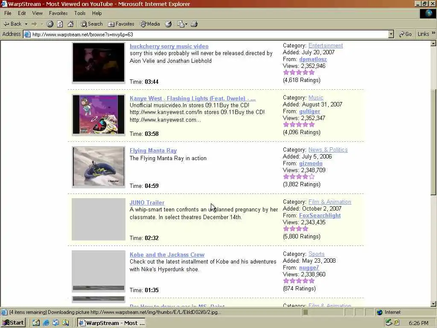This screenshot has width=437, height=328.
Task: Click the JUNO Trailer blank thumbnail
Action: (99, 219)
